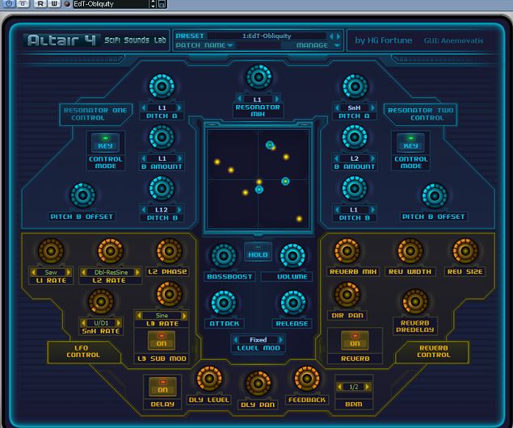The width and height of the screenshot is (513, 428).
Task: Step Resonator One Pitch B source past L12
Action: pos(179,210)
